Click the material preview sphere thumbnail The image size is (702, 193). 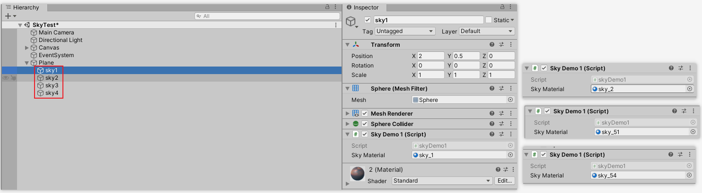[358, 174]
